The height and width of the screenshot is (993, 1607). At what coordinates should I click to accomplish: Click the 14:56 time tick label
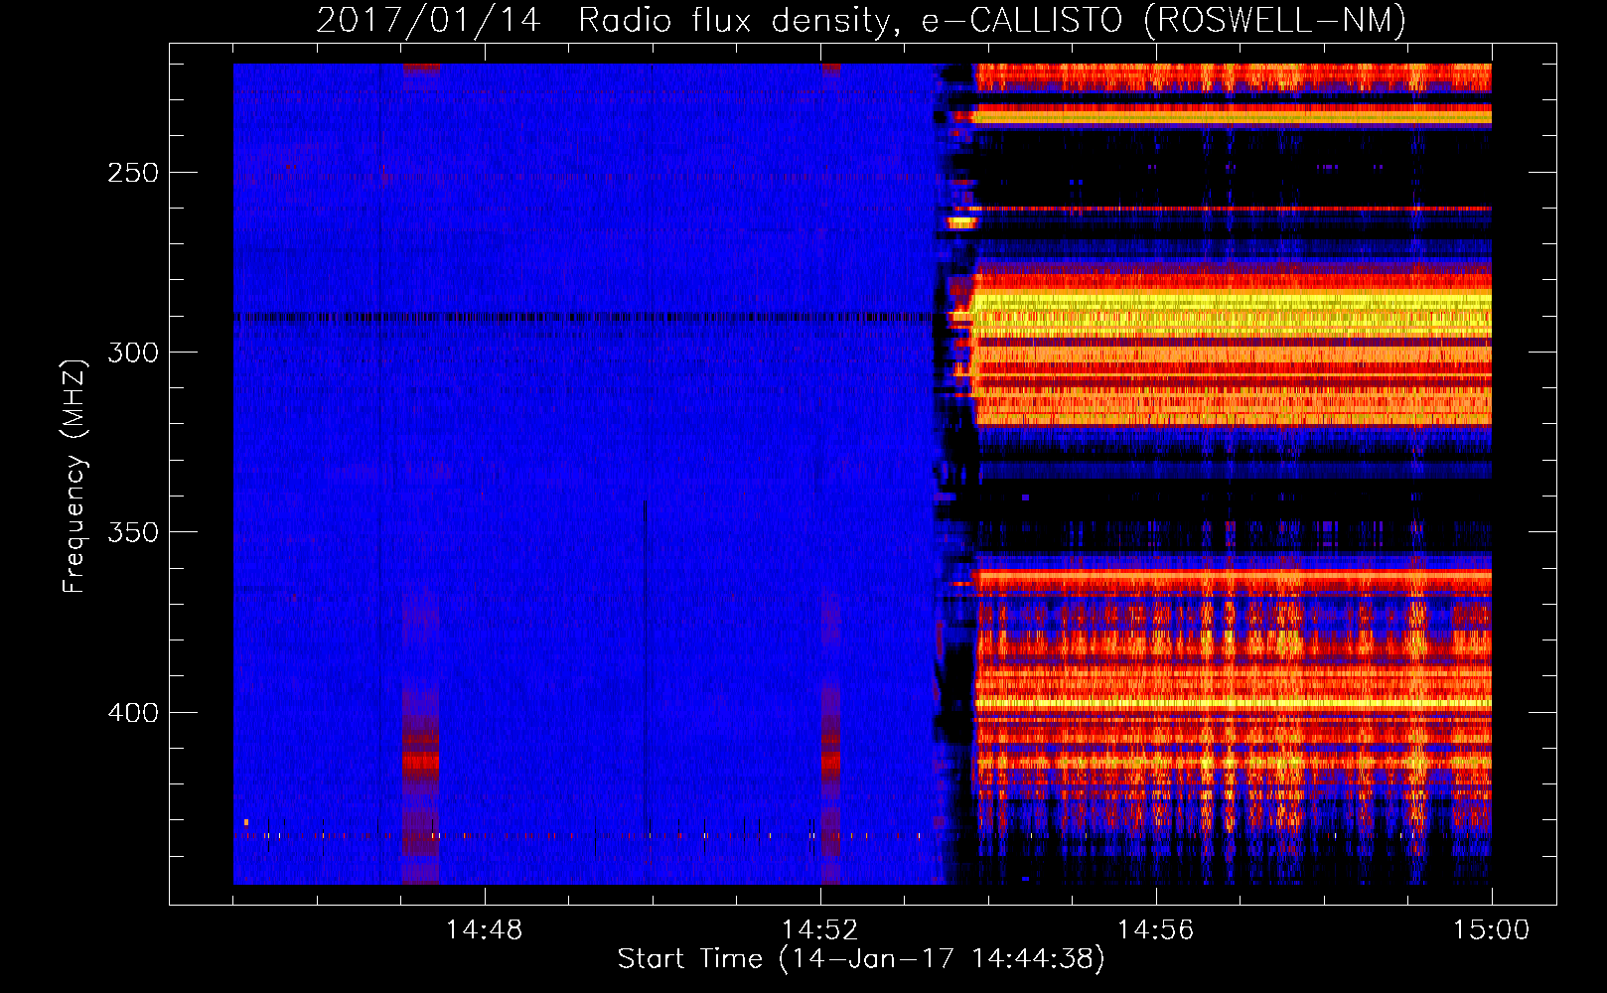coord(1155,930)
